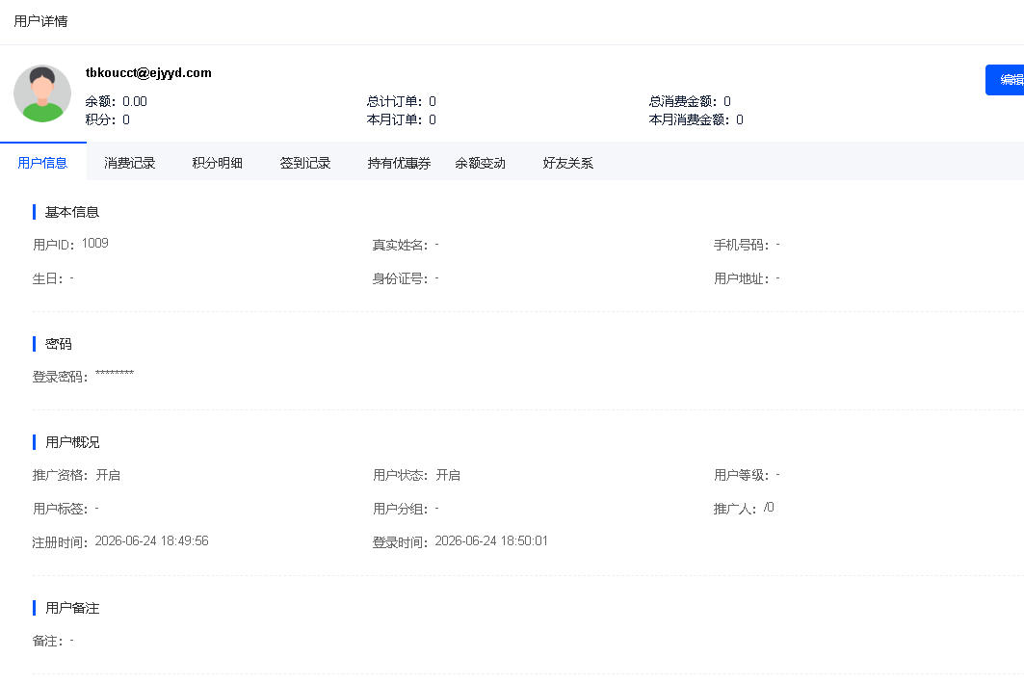
Task: Click the masked login password value
Action: point(115,374)
